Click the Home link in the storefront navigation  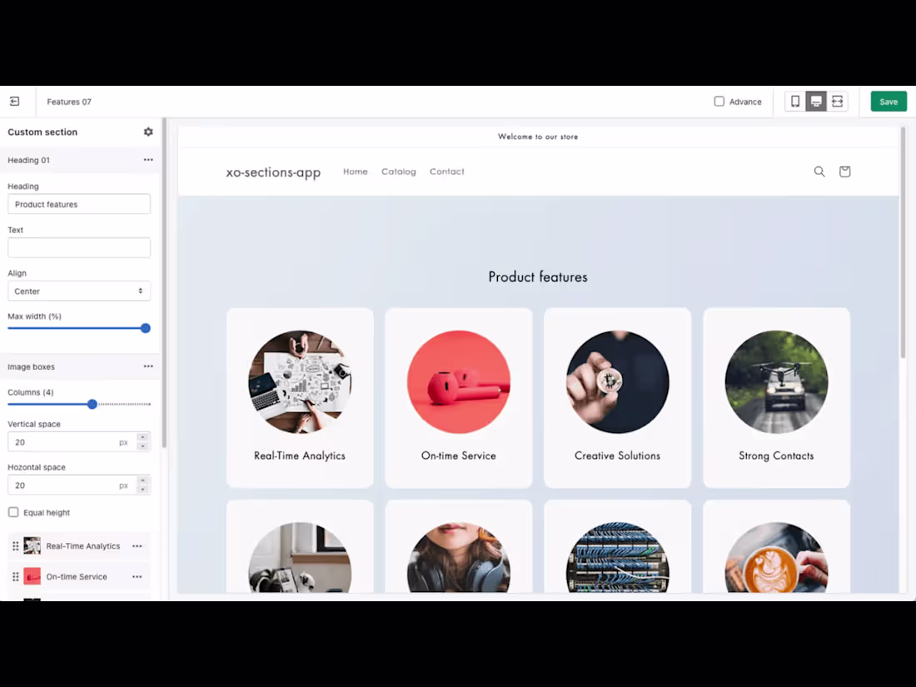[355, 172]
